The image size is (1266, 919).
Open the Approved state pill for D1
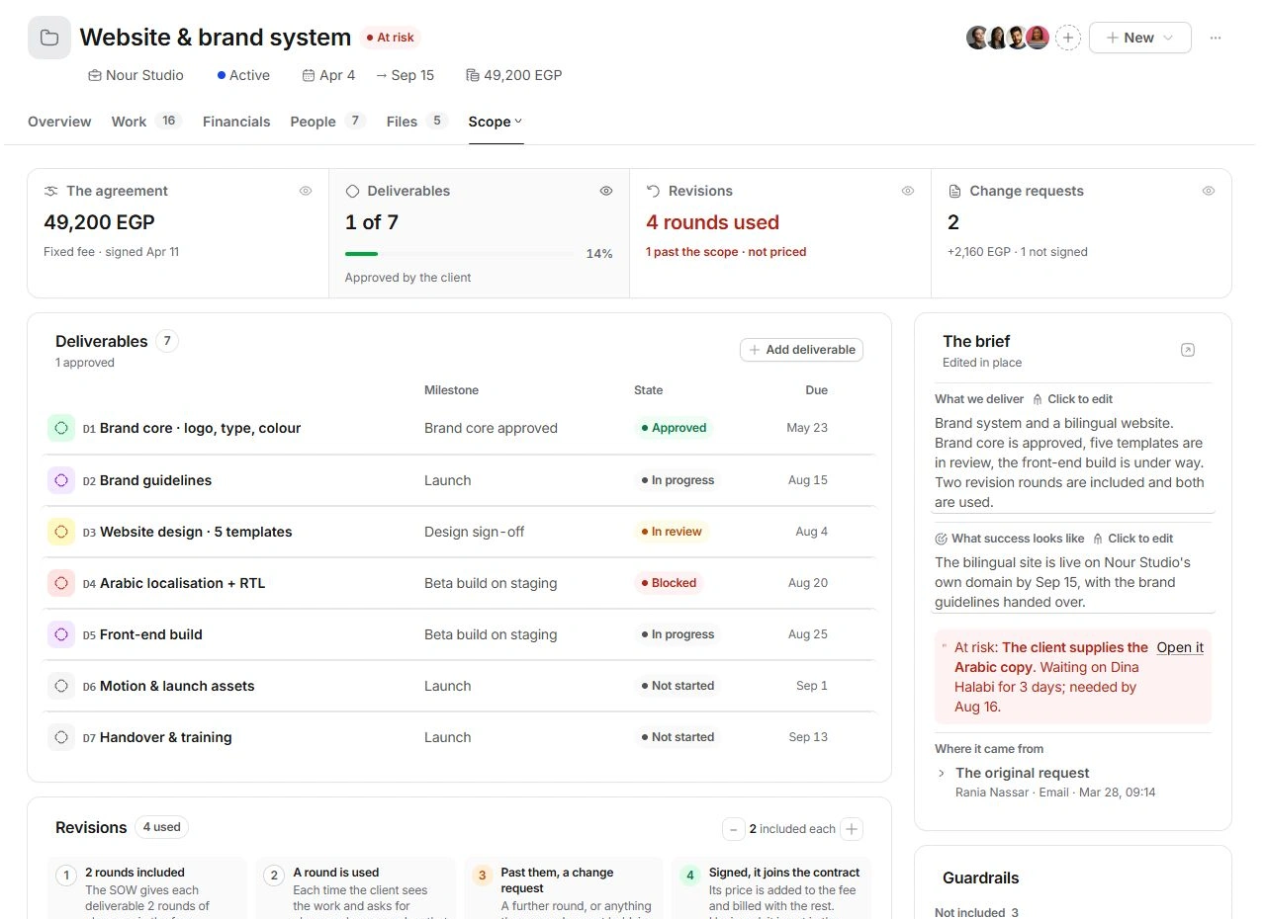[674, 428]
